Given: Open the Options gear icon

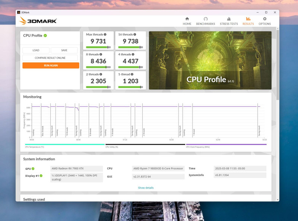Looking at the screenshot, I should click(264, 19).
